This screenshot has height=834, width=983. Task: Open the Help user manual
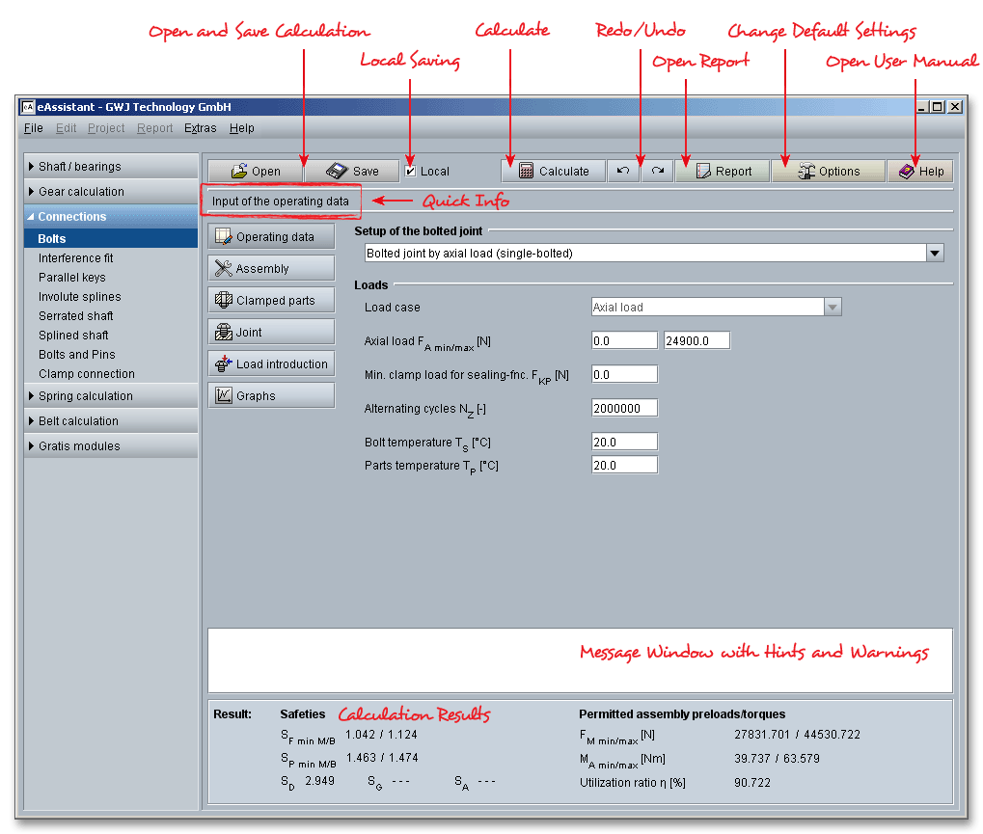click(920, 171)
